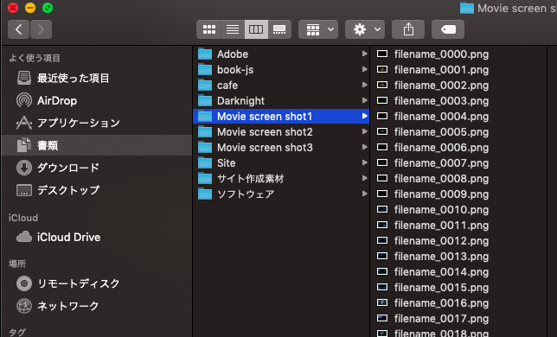Open アプリケーション in sidebar
The image size is (557, 337).
click(x=68, y=123)
